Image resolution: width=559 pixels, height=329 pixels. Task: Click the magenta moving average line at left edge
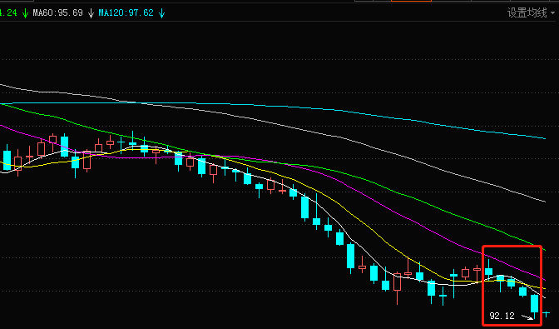click(x=2, y=126)
